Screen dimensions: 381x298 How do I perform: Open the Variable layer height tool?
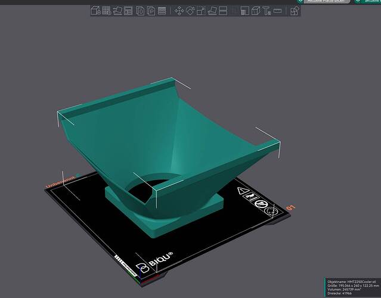(x=162, y=11)
